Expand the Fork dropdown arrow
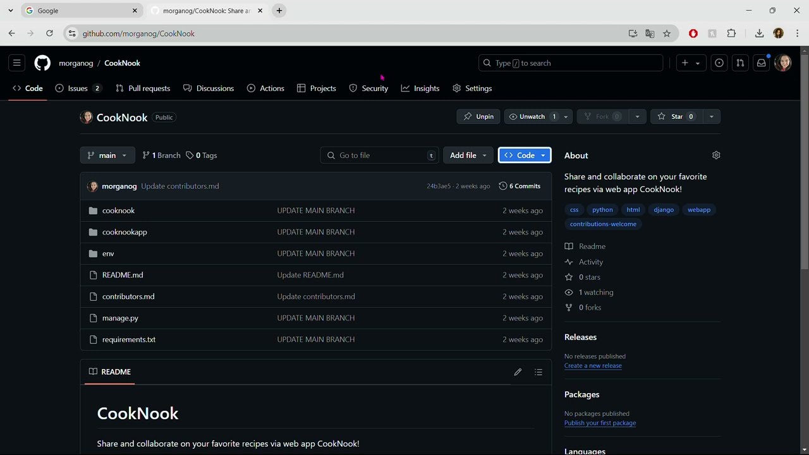 [637, 116]
